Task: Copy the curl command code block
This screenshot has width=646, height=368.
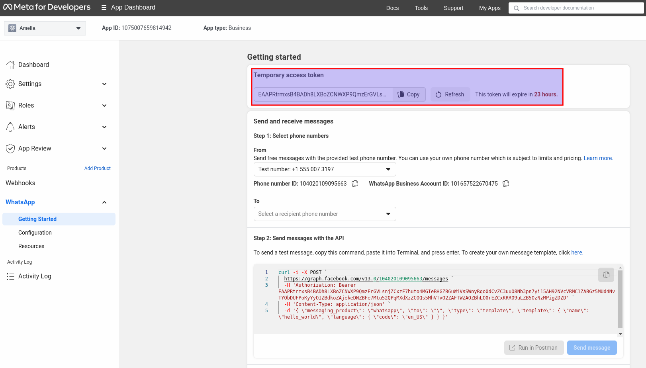Action: pos(606,275)
